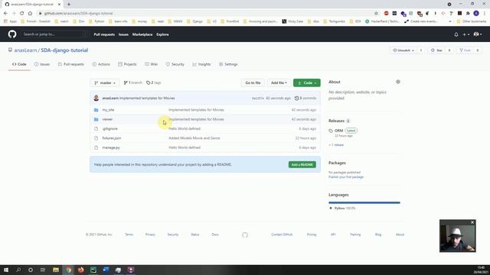The image size is (490, 275).
Task: Open taskbar search
Action: [18, 270]
